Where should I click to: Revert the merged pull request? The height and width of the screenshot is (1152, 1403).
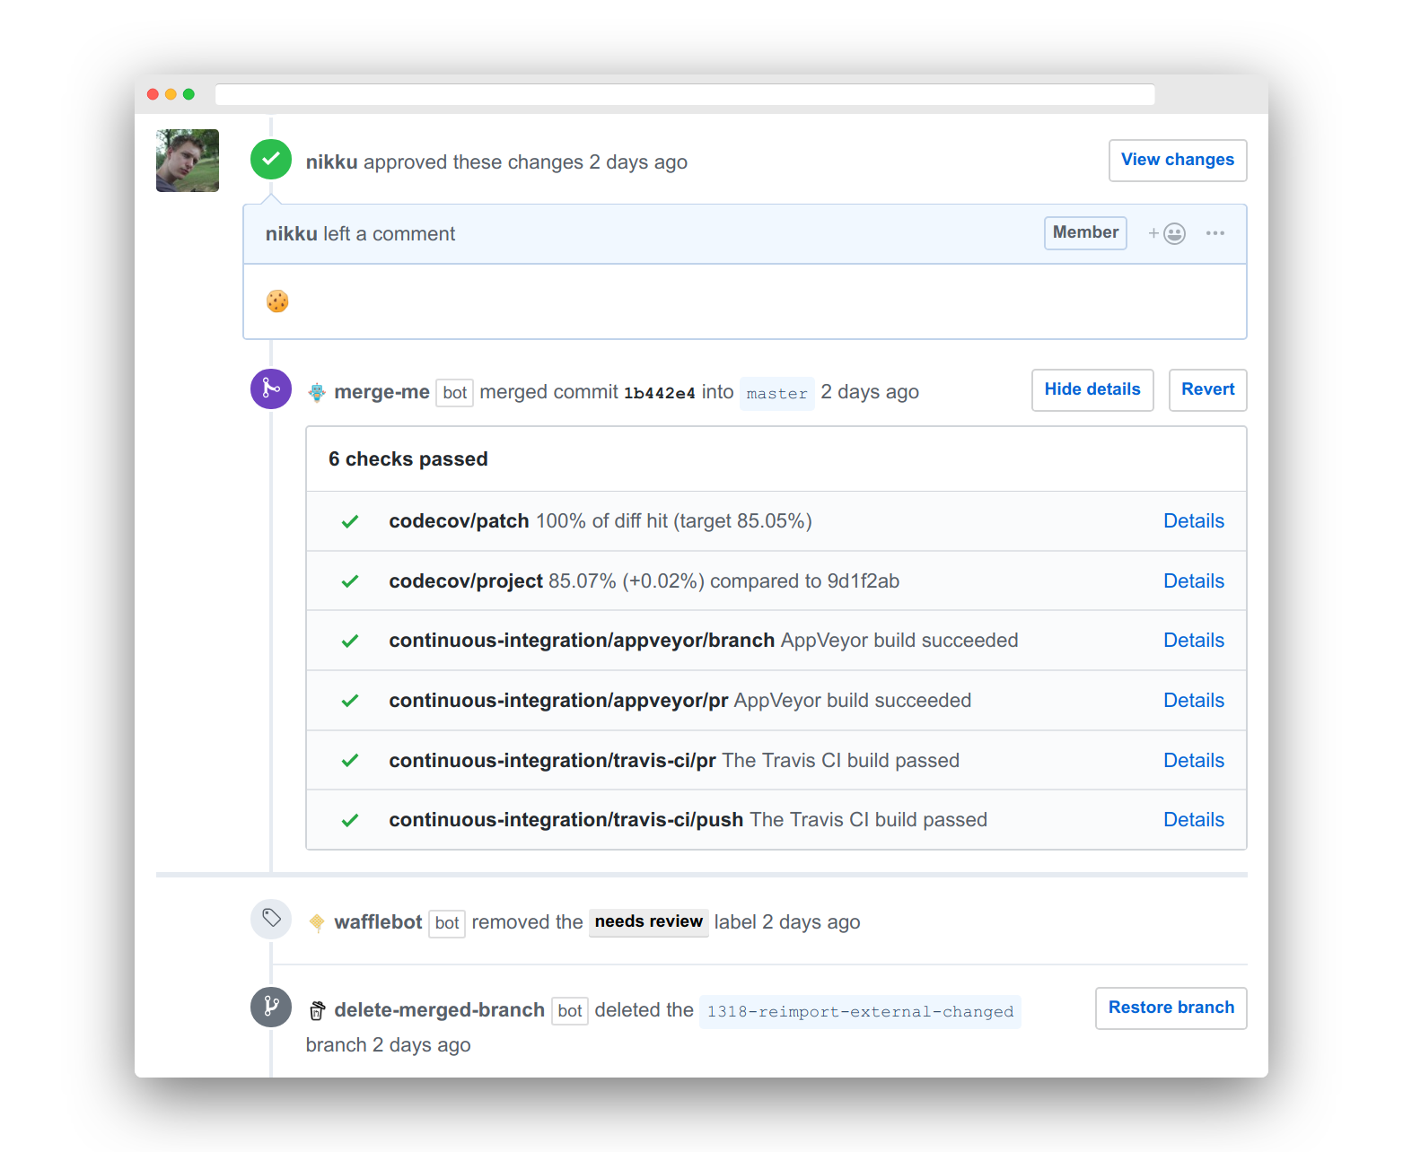tap(1207, 389)
